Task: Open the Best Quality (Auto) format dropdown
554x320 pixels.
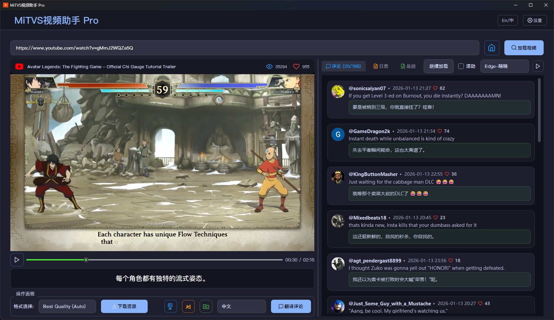Action: pyautogui.click(x=67, y=306)
